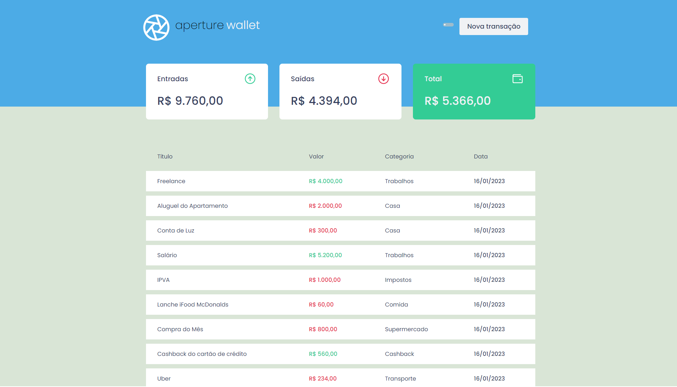Screen dimensions: 677x387
Task: Click the Título column header
Action: point(165,157)
